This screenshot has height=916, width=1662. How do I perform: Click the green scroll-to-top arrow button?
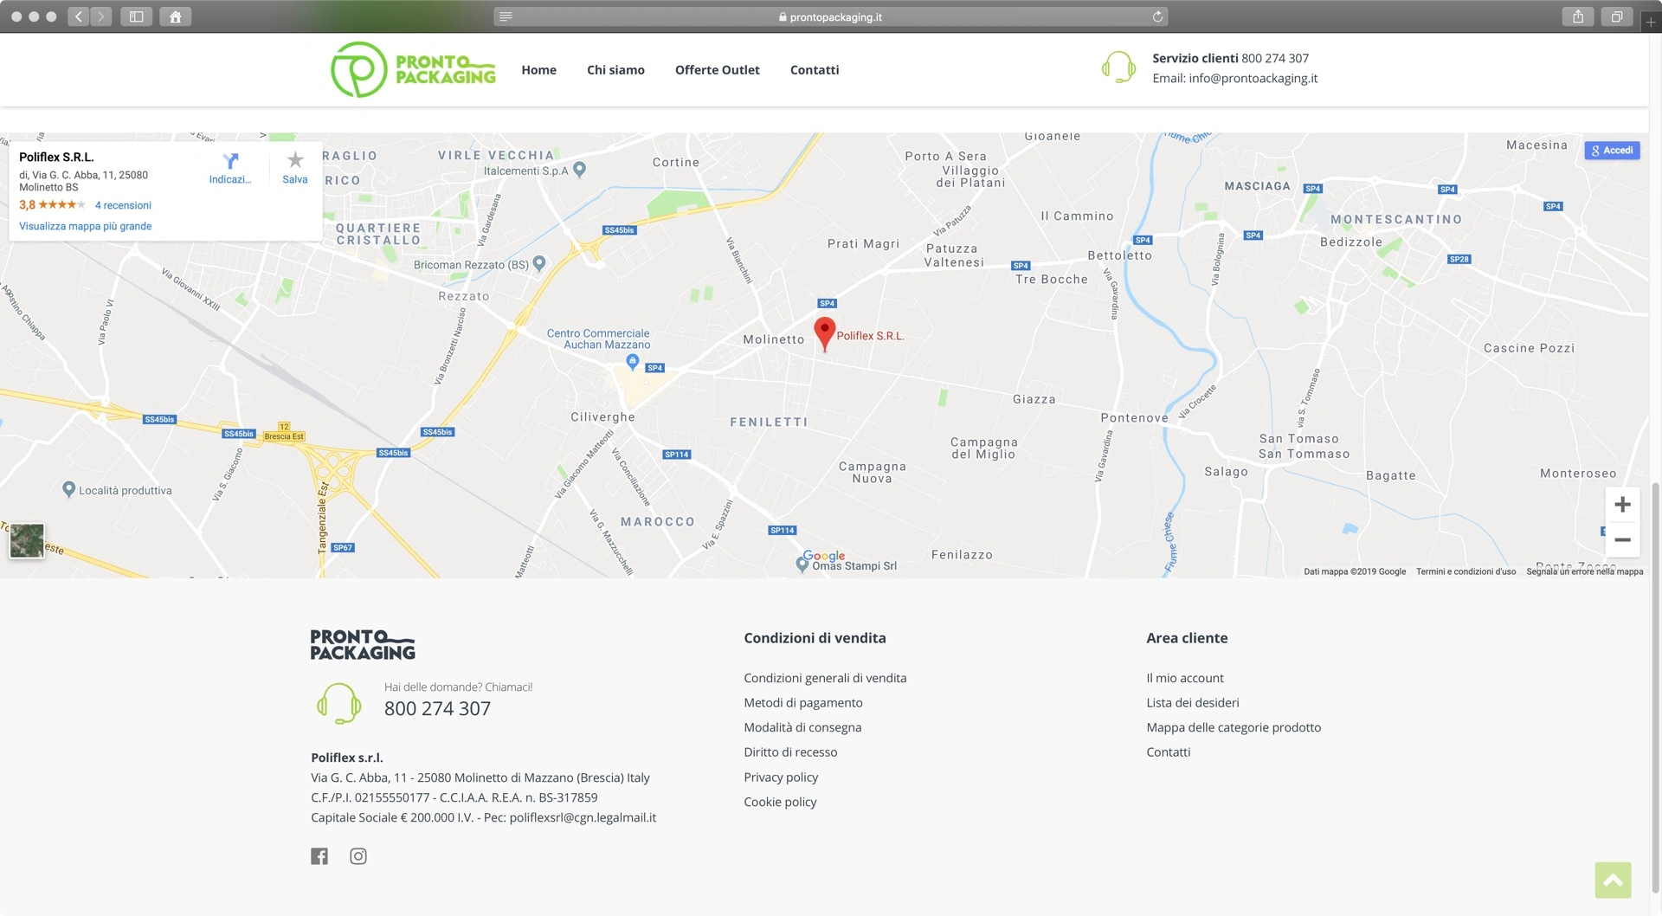coord(1613,881)
